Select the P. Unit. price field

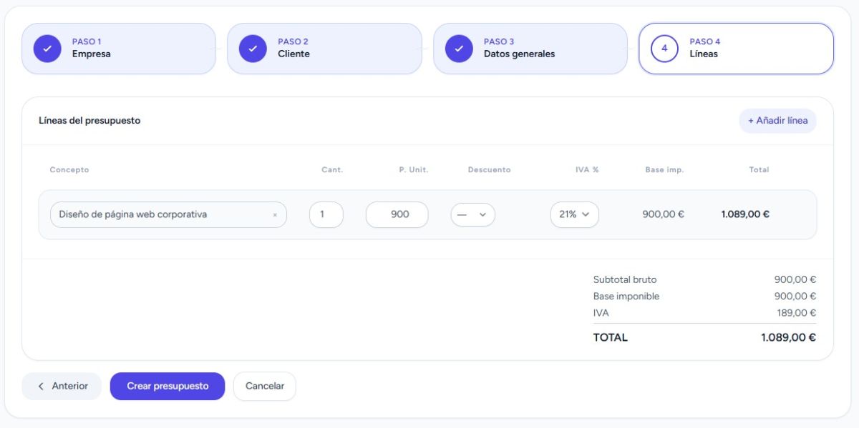coord(397,214)
